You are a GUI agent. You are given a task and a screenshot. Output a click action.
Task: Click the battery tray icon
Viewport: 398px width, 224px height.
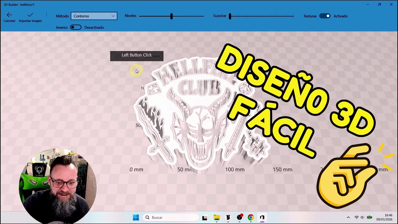369,217
